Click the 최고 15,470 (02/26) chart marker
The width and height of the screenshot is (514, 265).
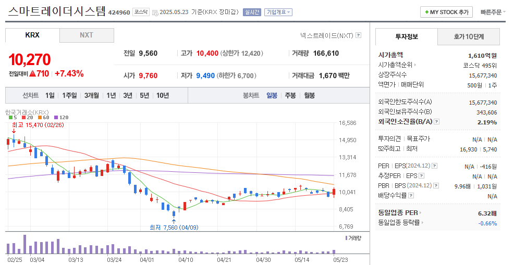[x=38, y=125]
